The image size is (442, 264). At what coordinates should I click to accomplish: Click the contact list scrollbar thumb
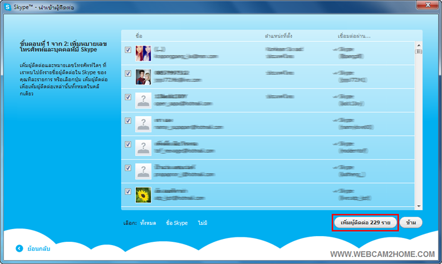418,52
